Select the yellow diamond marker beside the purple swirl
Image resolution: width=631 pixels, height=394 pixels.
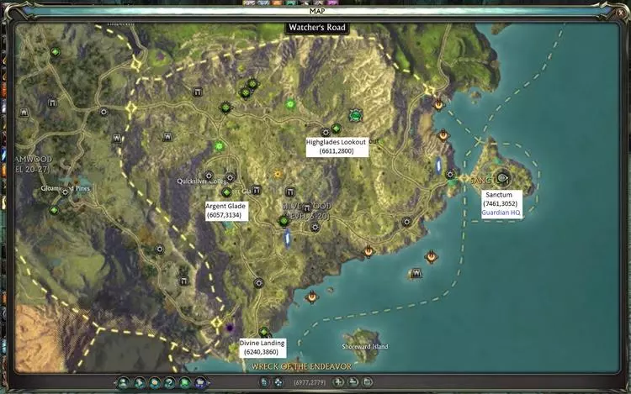216,323
